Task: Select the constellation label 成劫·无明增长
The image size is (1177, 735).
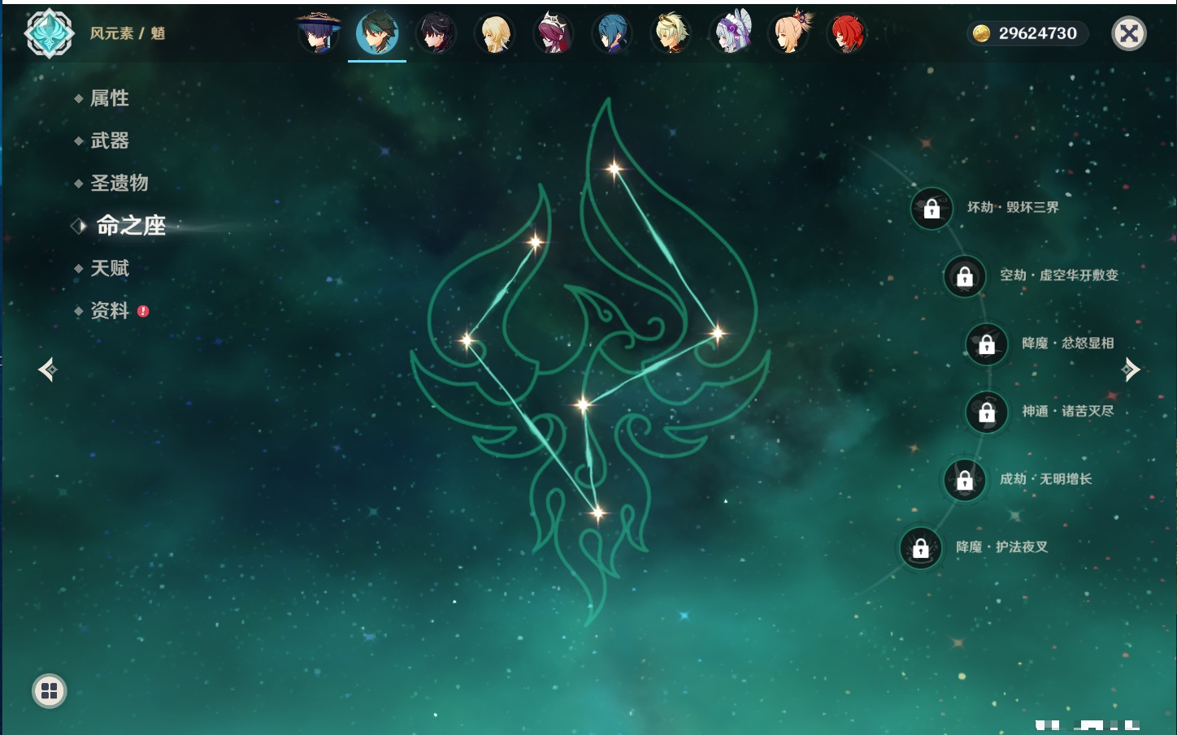Action: pos(1046,479)
